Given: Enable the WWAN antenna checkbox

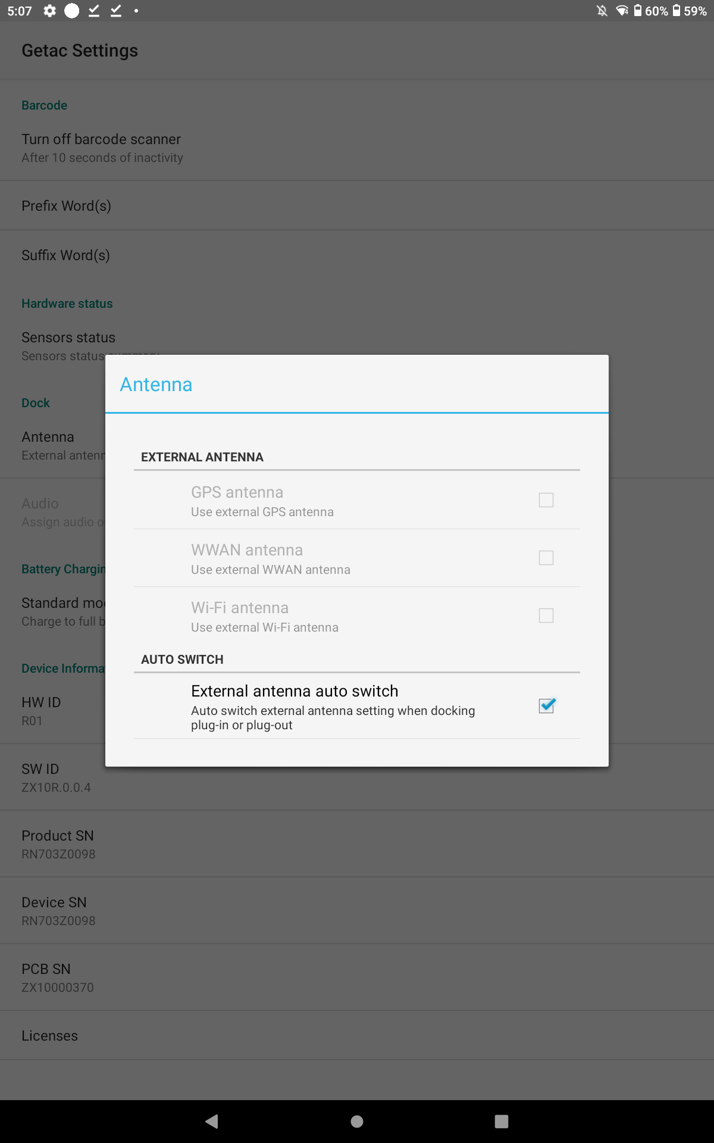Looking at the screenshot, I should click(x=546, y=558).
